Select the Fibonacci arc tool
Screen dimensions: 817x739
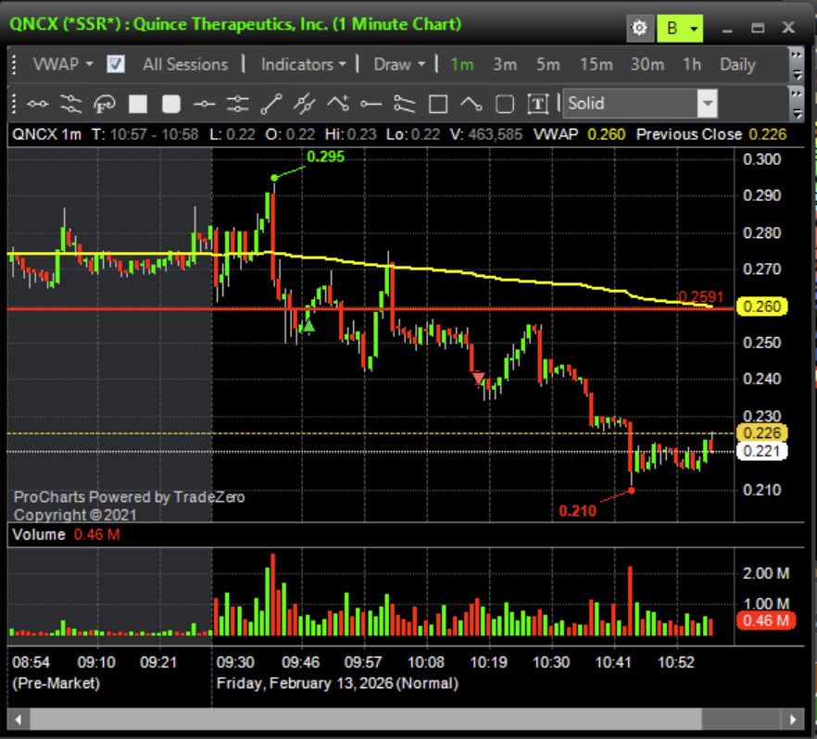tap(104, 104)
